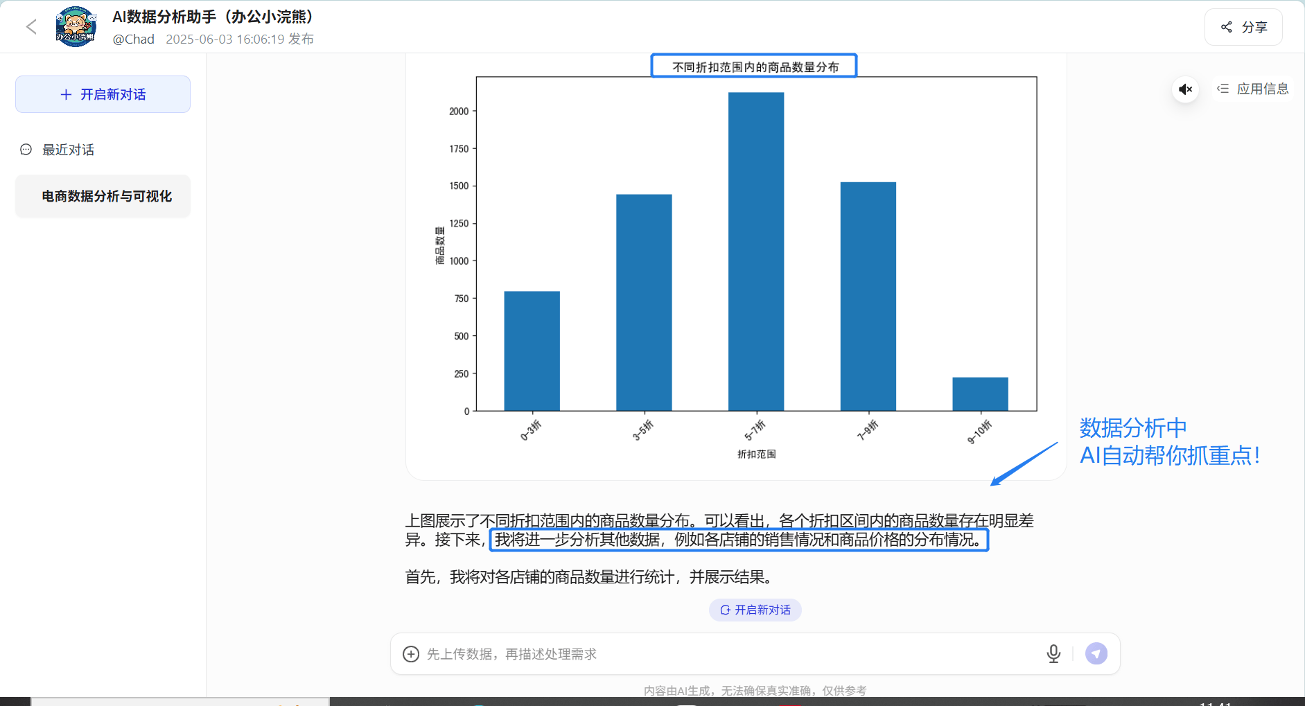Click the AI数据分析助手 app title
Image resolution: width=1305 pixels, height=706 pixels.
tap(212, 17)
